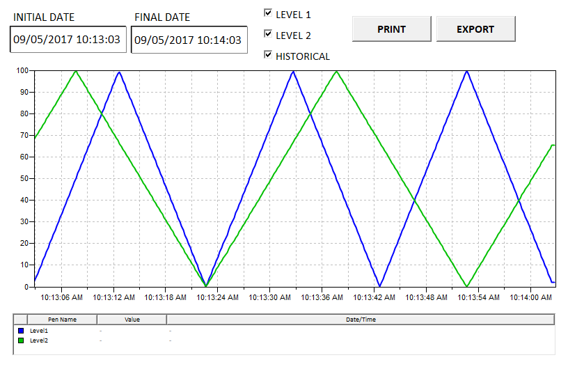Click the 10:13:24 AM time axis label

[217, 297]
